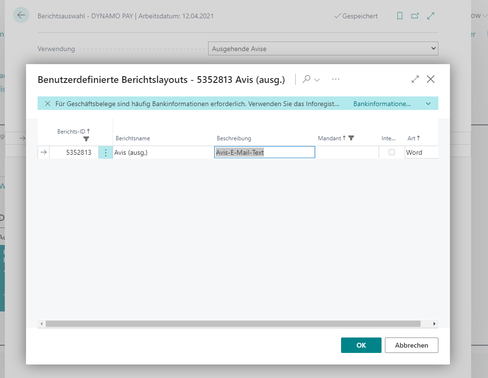Select the Avis-E-Mail-Text description field
This screenshot has height=378, width=488.
tap(264, 152)
